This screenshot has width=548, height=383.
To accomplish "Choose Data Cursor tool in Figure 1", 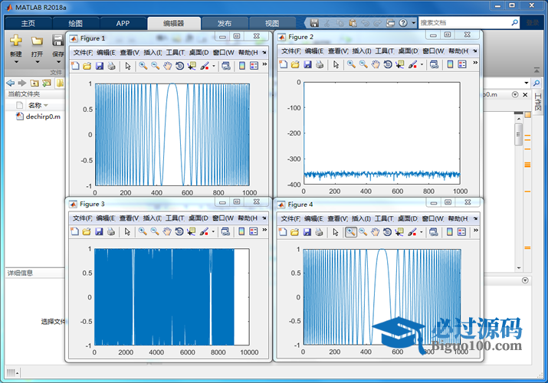I will click(192, 66).
